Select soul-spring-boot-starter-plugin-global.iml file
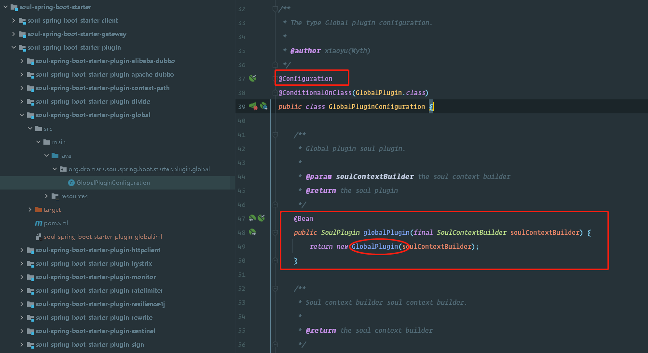Image resolution: width=648 pixels, height=353 pixels. click(103, 237)
